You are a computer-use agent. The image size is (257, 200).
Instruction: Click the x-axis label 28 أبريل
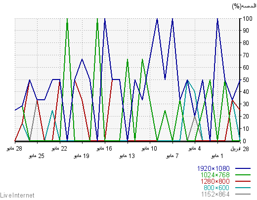tap(240, 149)
